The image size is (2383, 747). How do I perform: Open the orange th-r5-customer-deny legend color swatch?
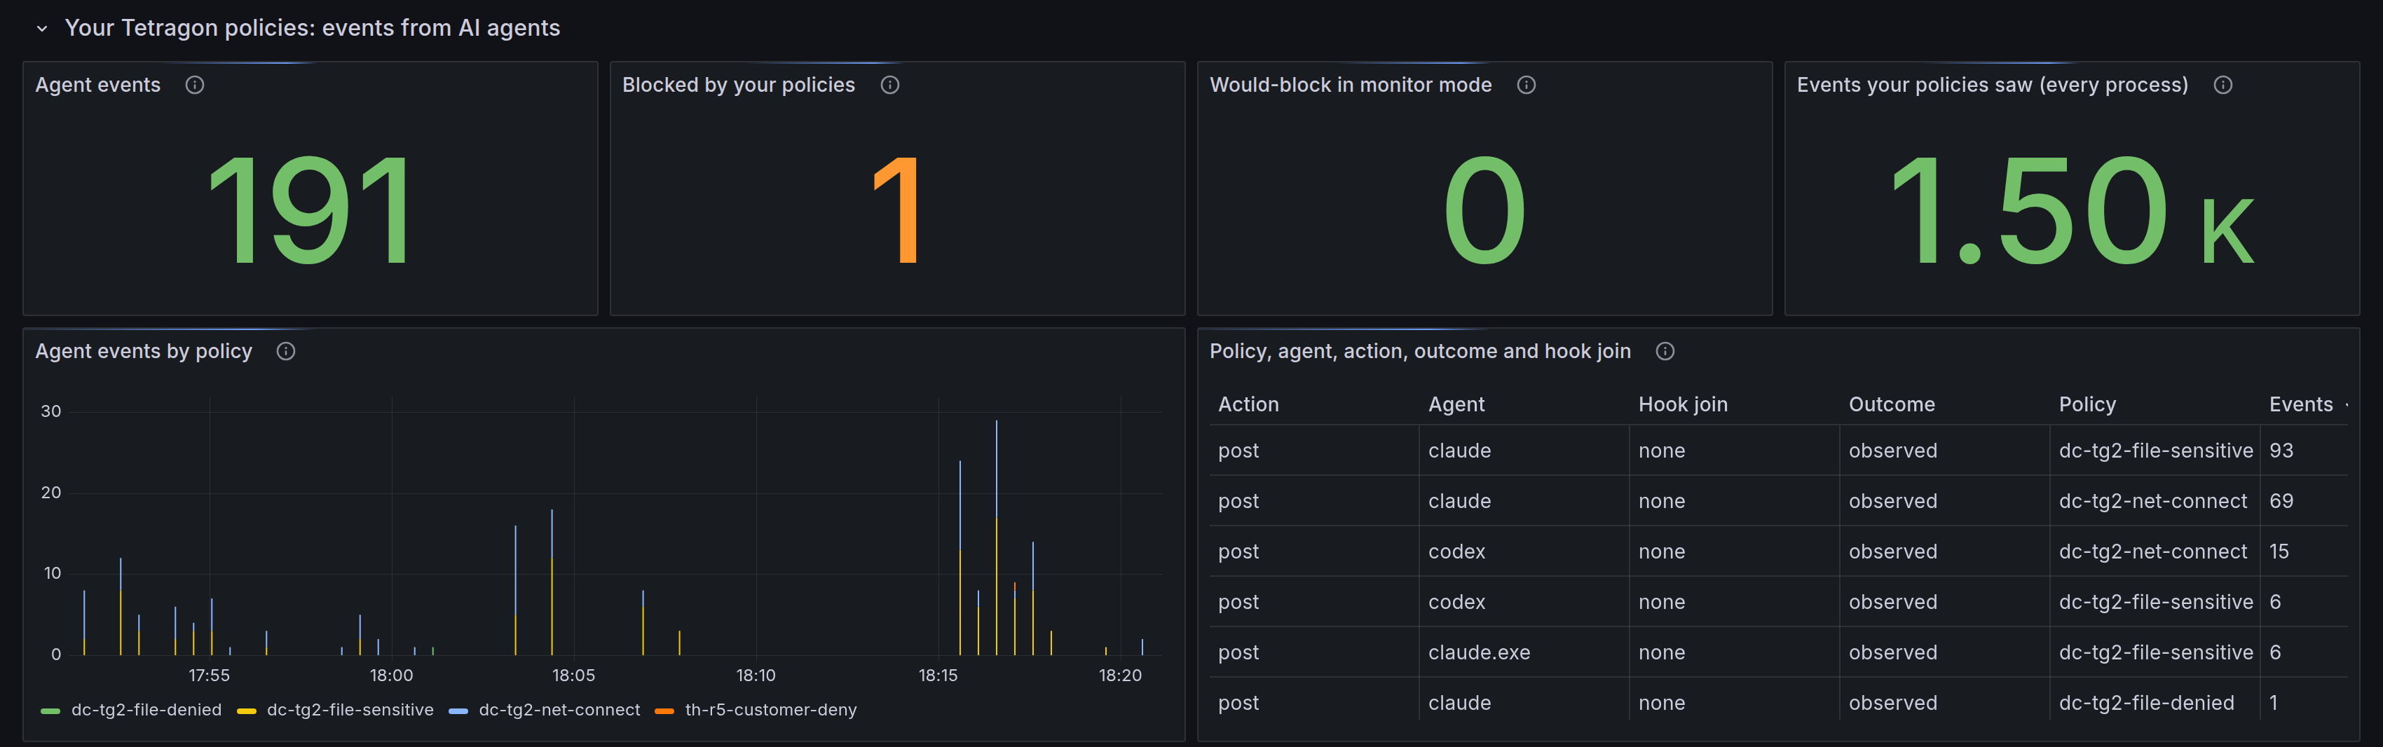[x=664, y=711]
